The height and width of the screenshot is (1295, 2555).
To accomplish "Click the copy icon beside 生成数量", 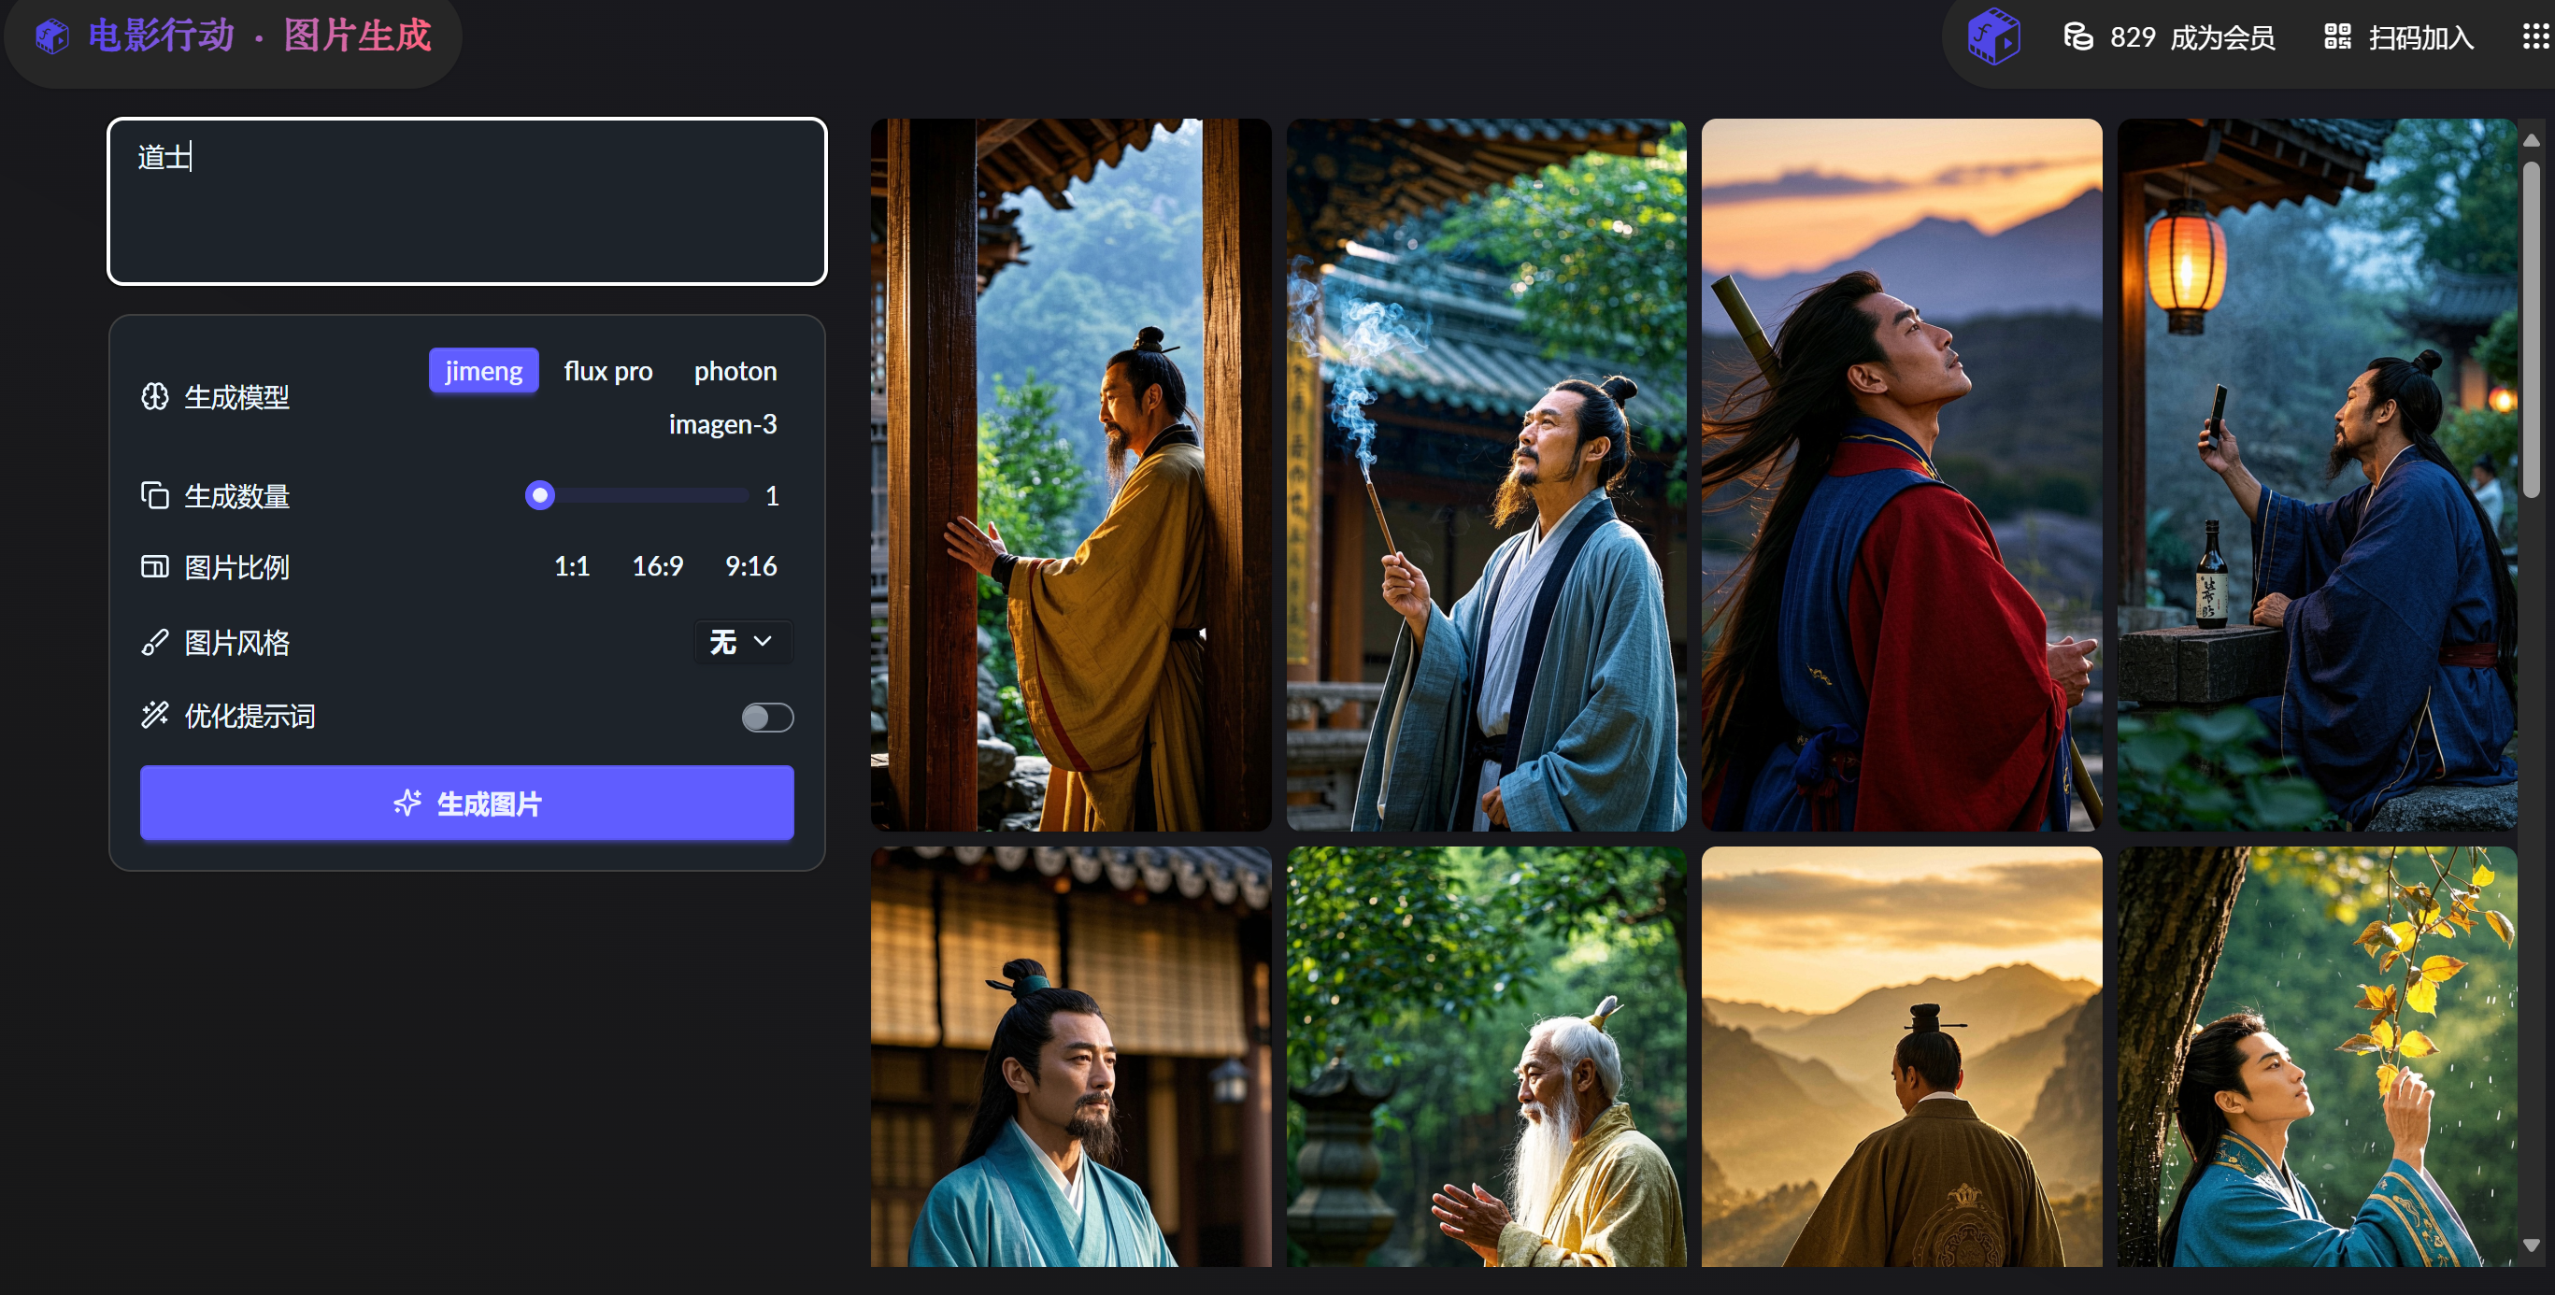I will click(155, 495).
